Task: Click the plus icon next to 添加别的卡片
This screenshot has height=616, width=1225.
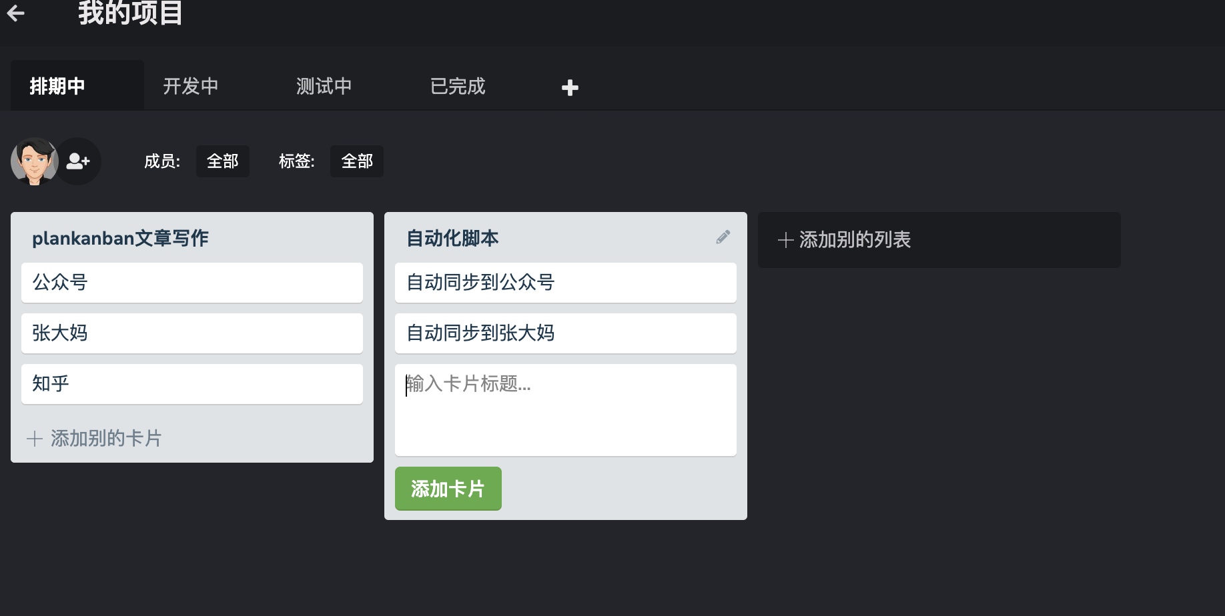Action: click(35, 438)
